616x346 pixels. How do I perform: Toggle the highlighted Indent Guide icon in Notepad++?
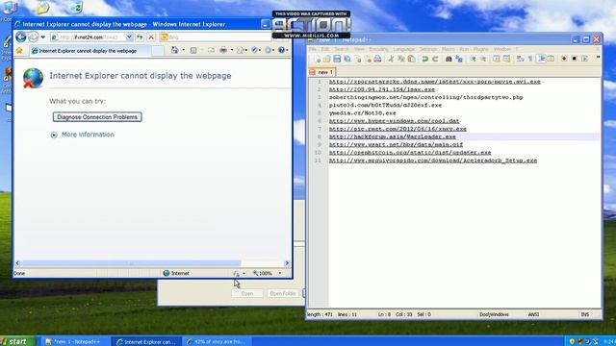[541, 60]
